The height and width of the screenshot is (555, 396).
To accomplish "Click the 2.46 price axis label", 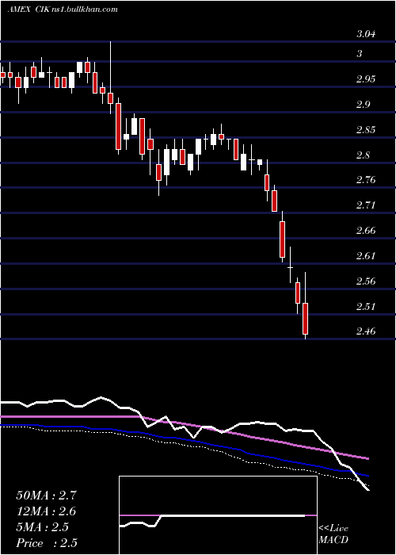I will tap(366, 331).
